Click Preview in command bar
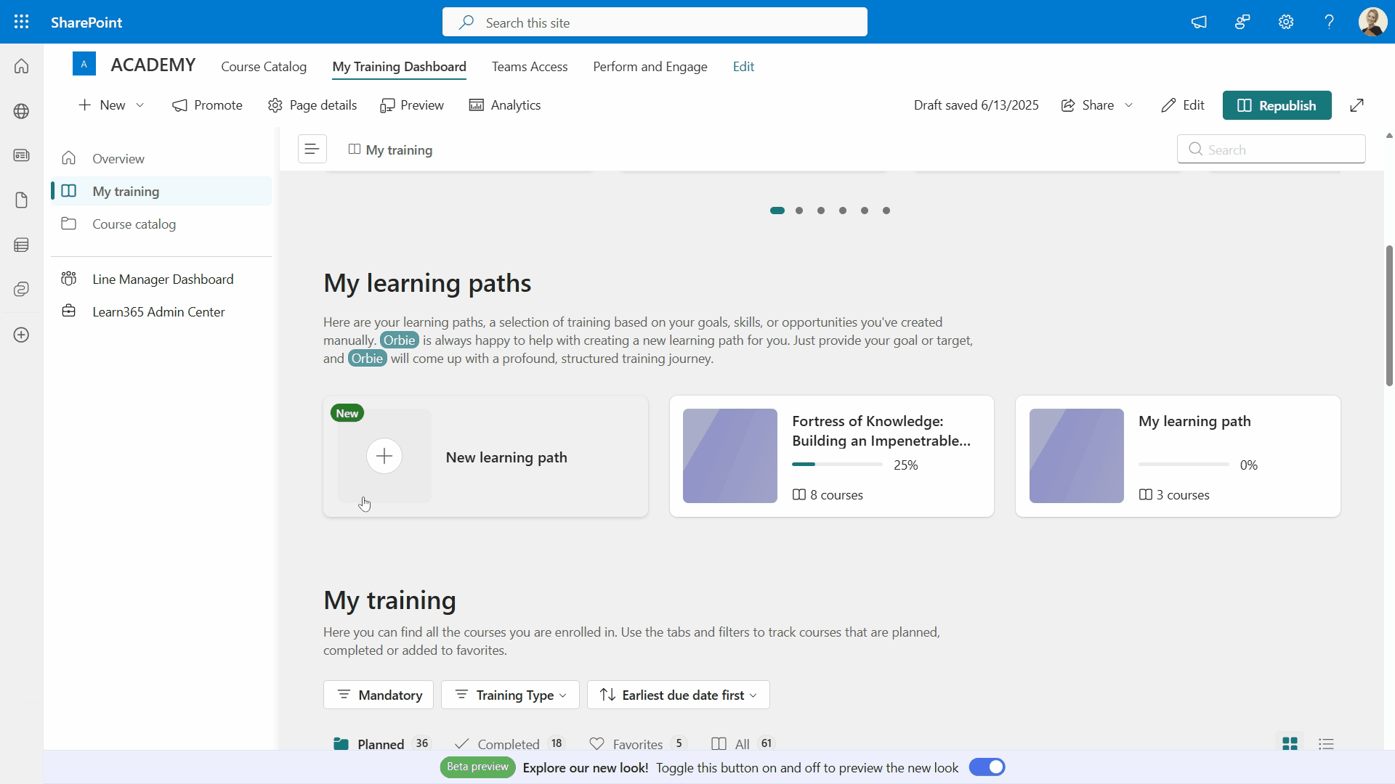Image resolution: width=1395 pixels, height=784 pixels. click(x=412, y=105)
